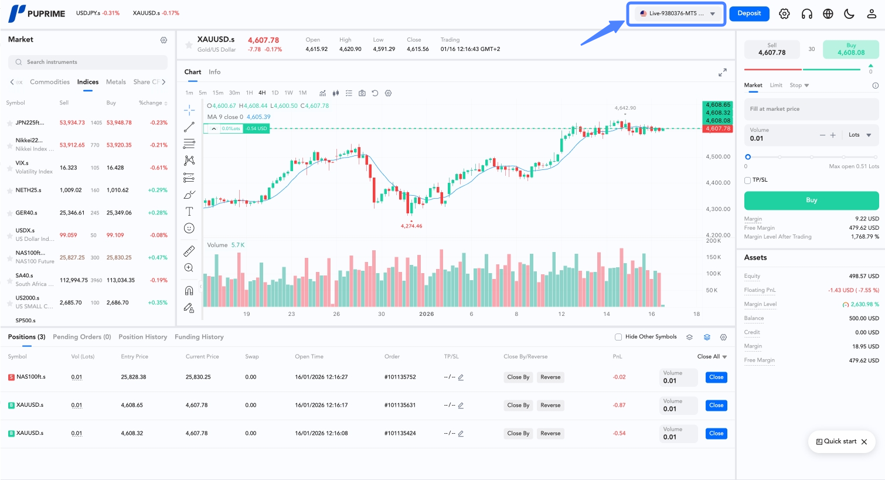The height and width of the screenshot is (480, 885).
Task: Open the chart indicators icon
Action: [x=322, y=93]
